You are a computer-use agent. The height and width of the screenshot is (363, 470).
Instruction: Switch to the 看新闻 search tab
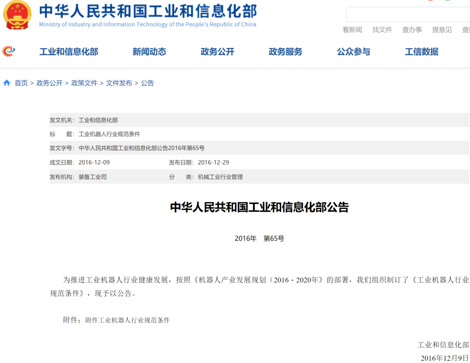352,30
